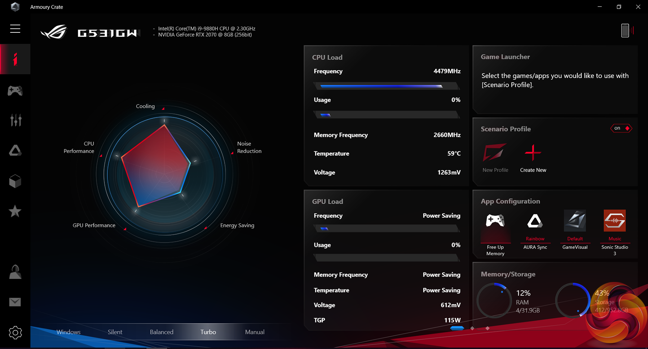Click the App Configuration panel heading

510,201
